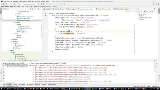Viewport: 160px width, 90px height.
Task: Open the File menu
Action: (x=5, y=1)
